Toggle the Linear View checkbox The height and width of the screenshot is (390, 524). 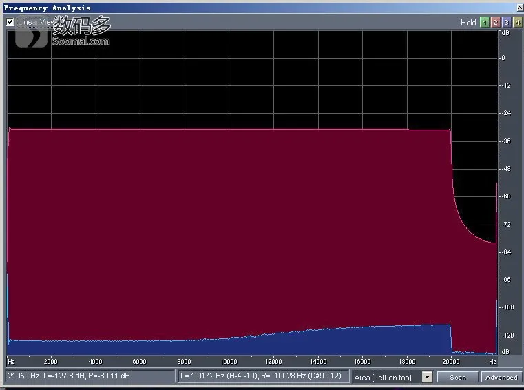[x=10, y=22]
